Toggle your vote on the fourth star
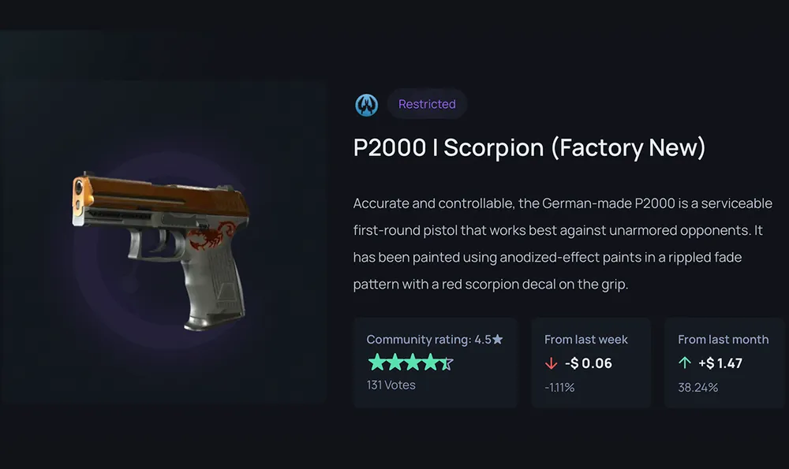The width and height of the screenshot is (789, 469). click(x=431, y=363)
